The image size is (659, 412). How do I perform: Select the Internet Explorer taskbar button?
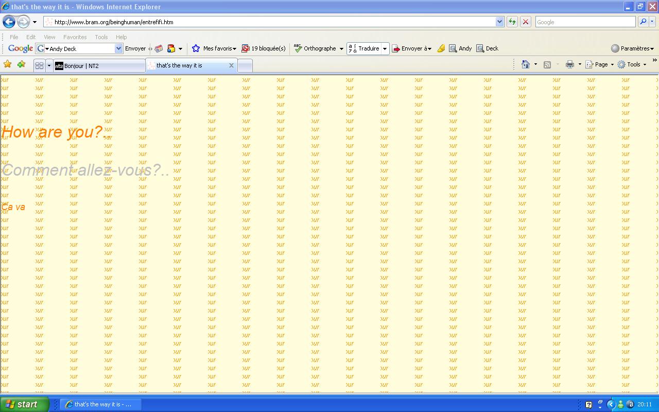[101, 404]
